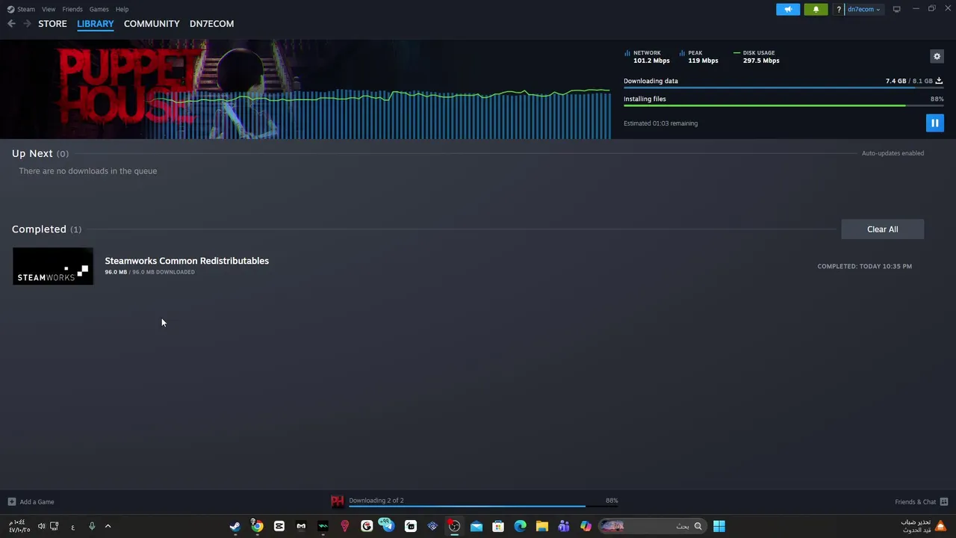Open the View menu
Image resolution: width=956 pixels, height=538 pixels.
click(x=49, y=9)
